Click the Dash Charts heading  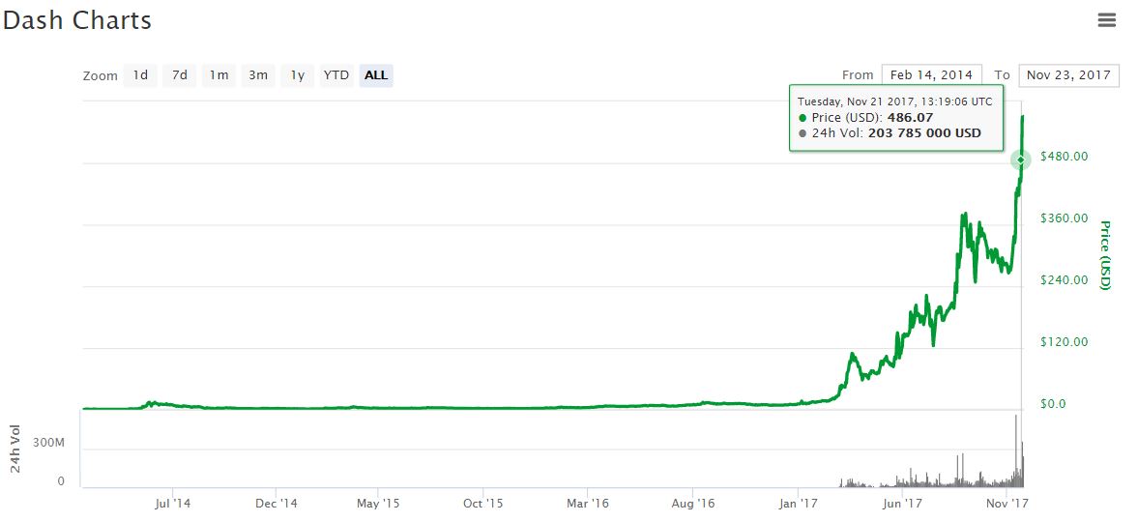click(x=77, y=20)
